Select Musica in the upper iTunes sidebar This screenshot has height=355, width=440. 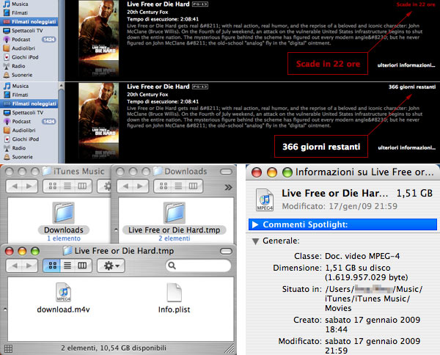(x=20, y=4)
